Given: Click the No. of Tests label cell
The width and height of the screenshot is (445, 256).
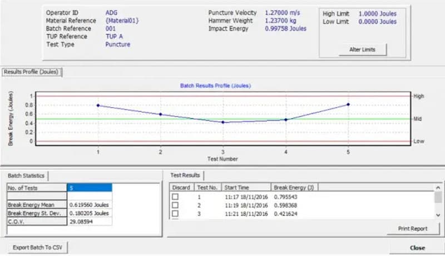Looking at the screenshot, I should click(37, 188).
